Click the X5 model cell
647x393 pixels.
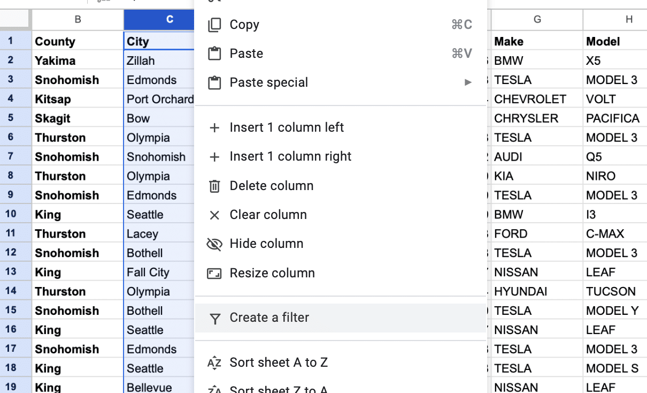(615, 61)
